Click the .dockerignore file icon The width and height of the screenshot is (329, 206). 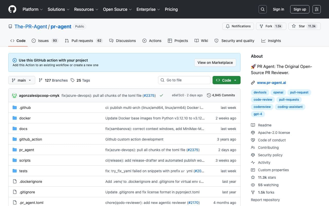[x=15, y=182]
